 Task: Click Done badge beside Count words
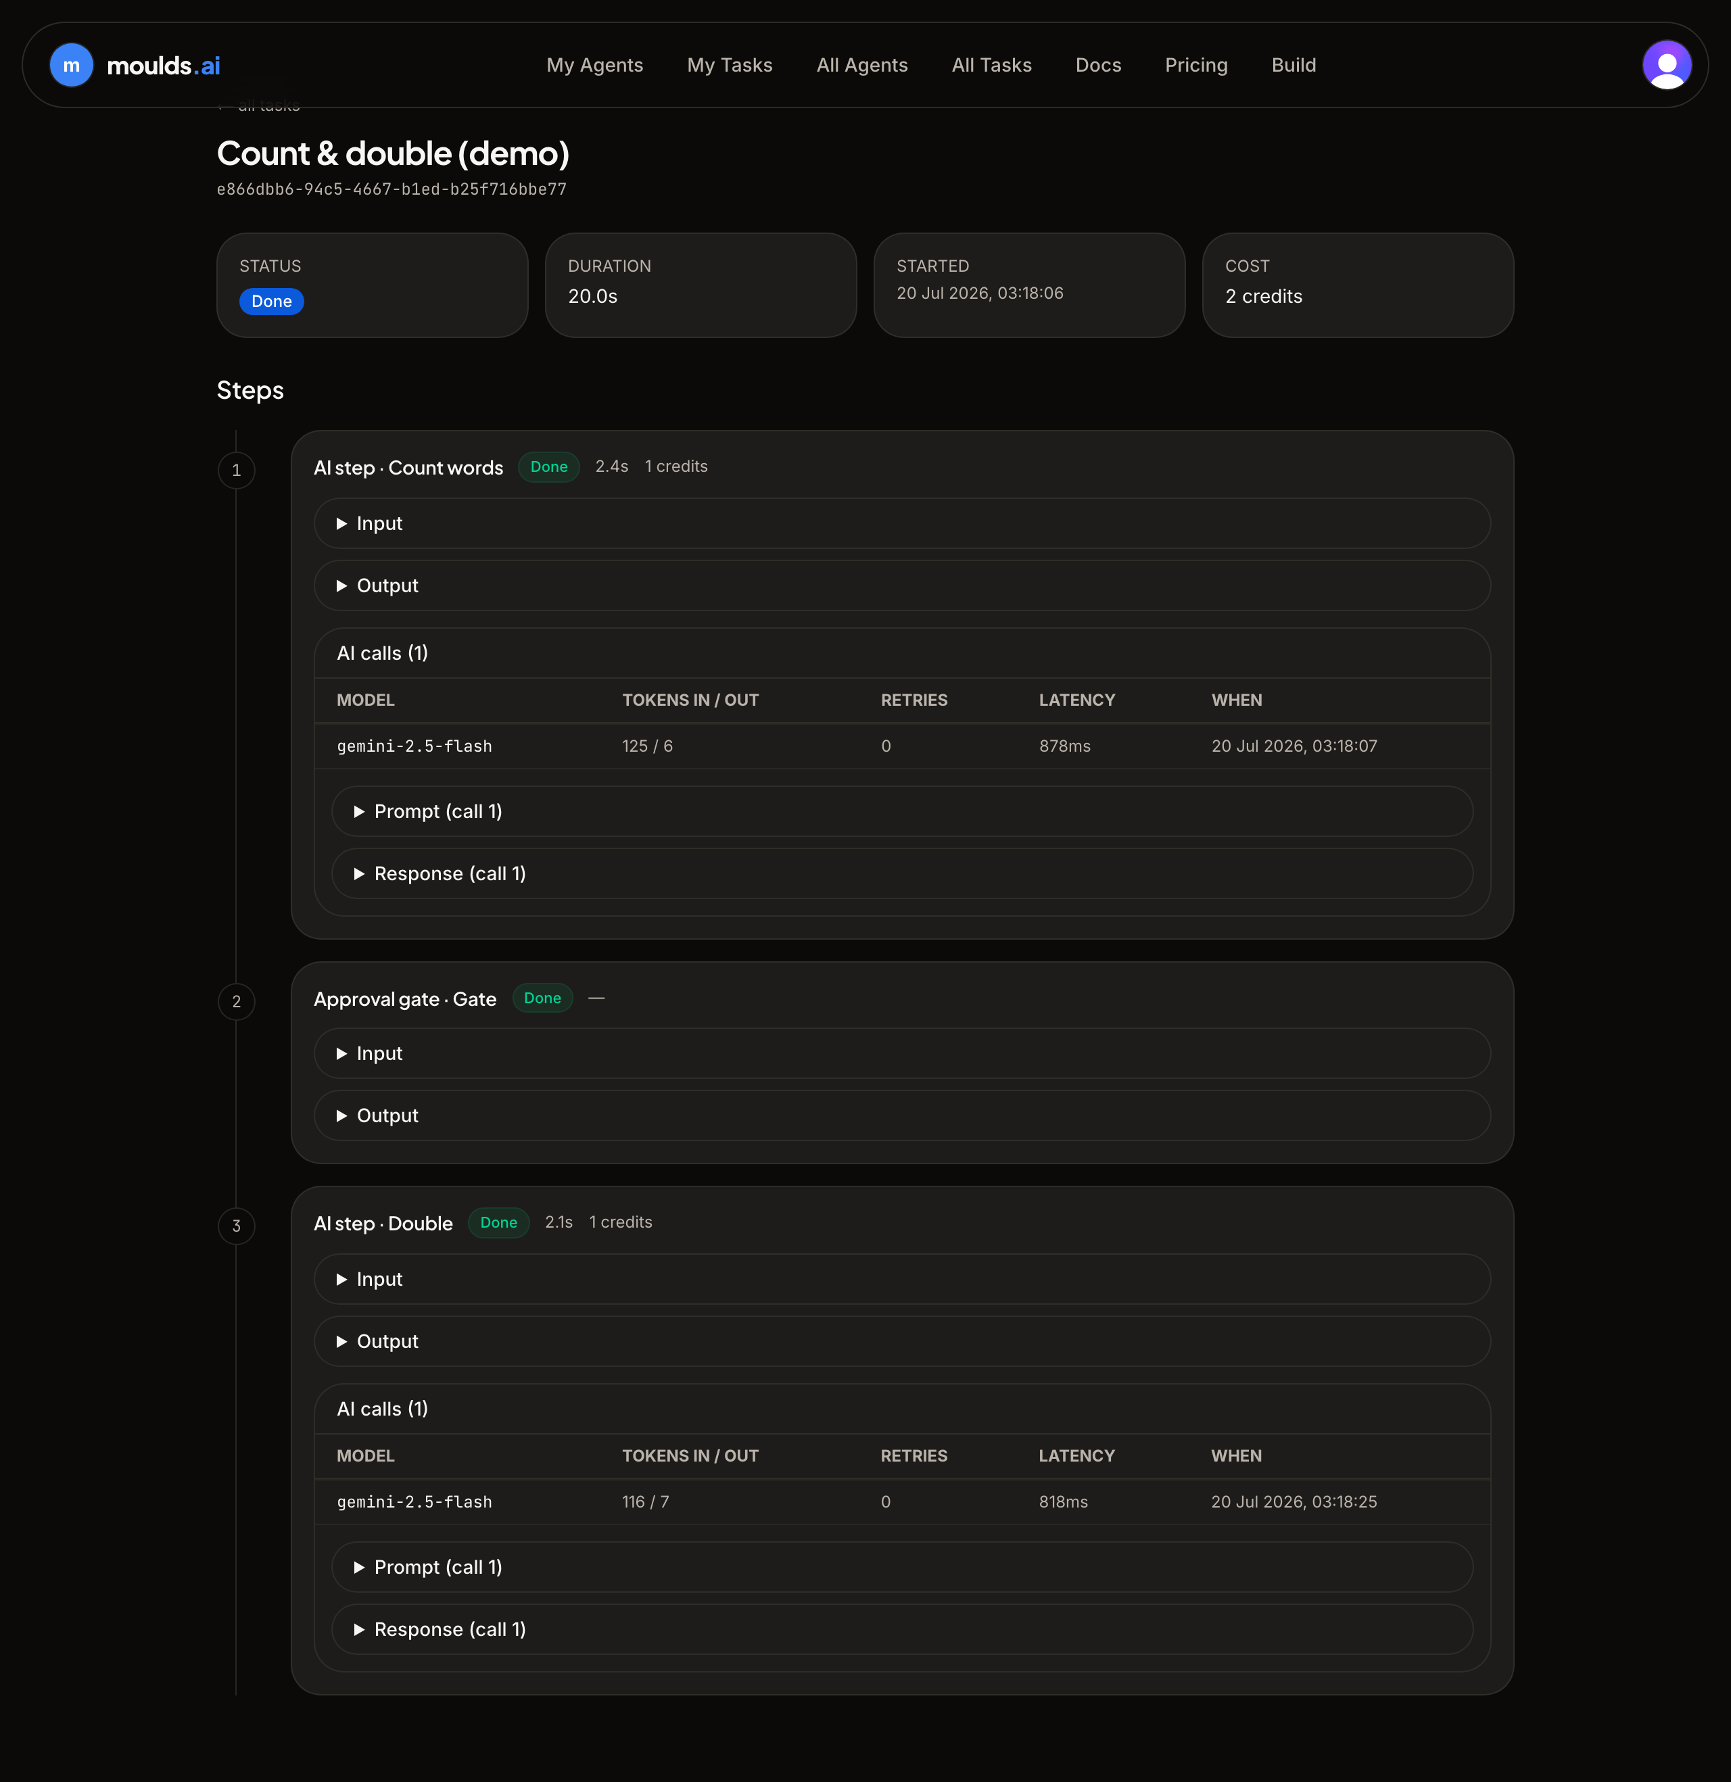[548, 466]
